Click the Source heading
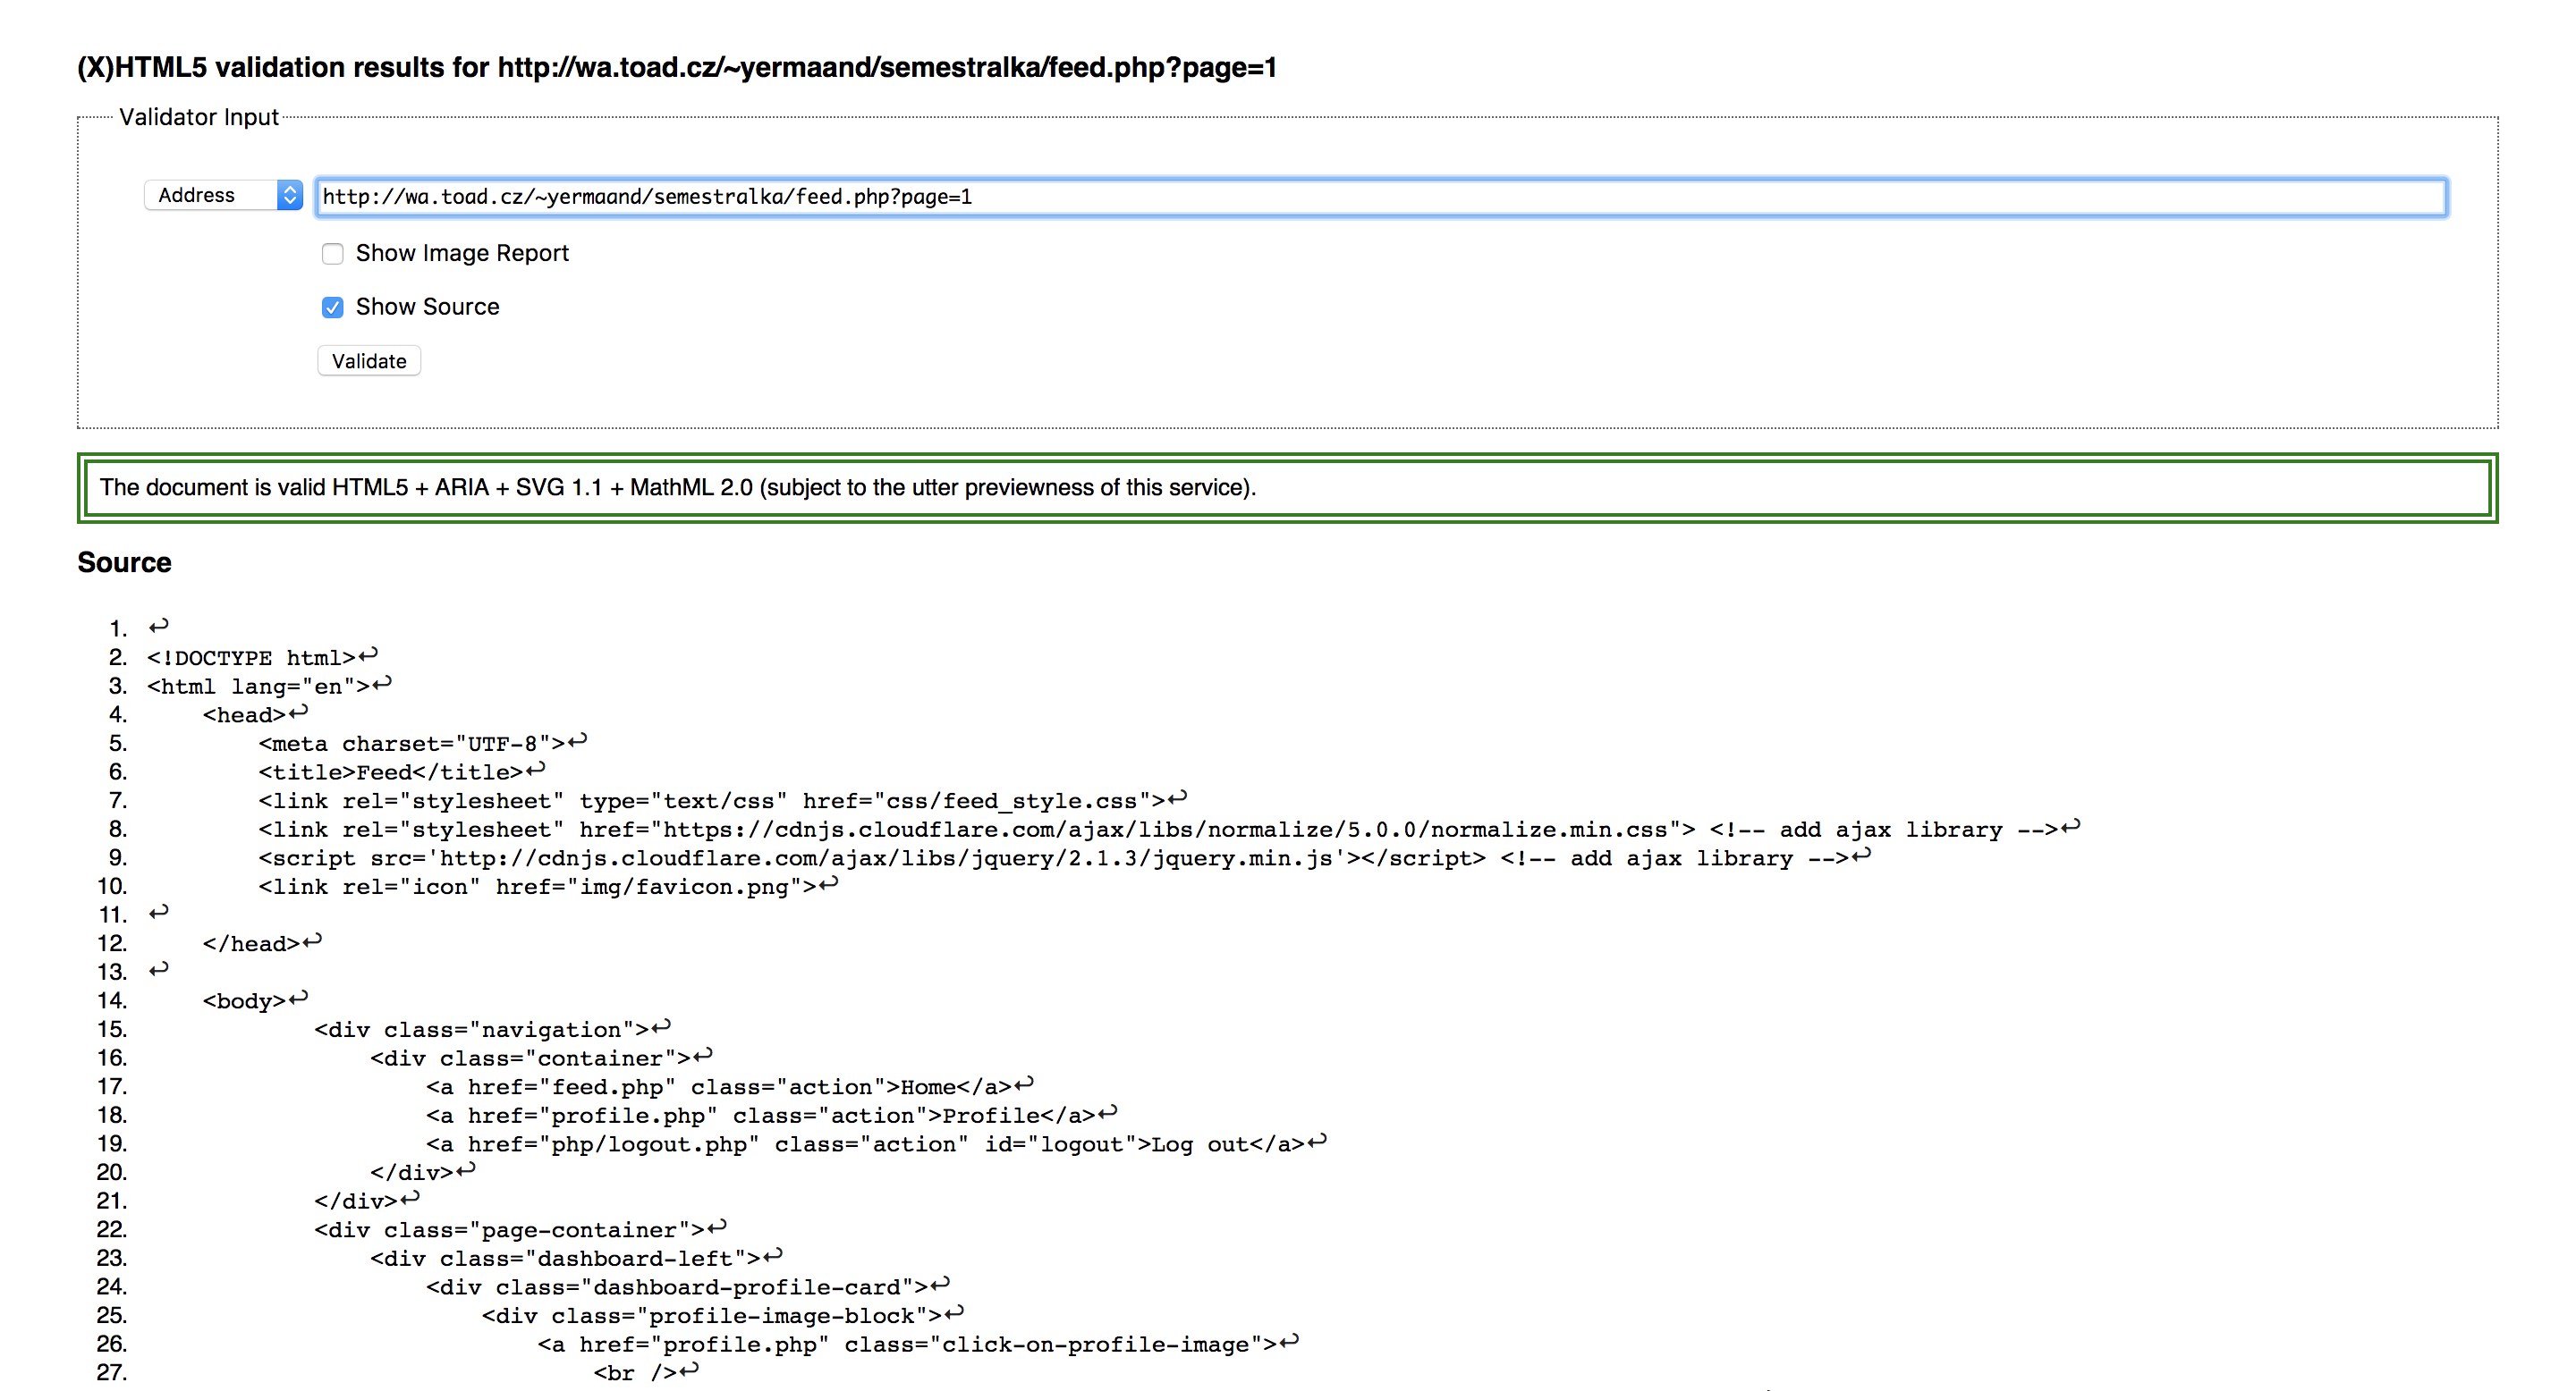The height and width of the screenshot is (1391, 2576). [125, 562]
